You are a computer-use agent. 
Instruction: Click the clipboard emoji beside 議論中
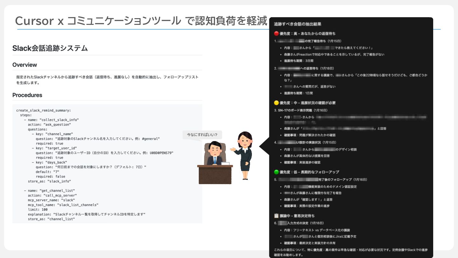pos(276,216)
